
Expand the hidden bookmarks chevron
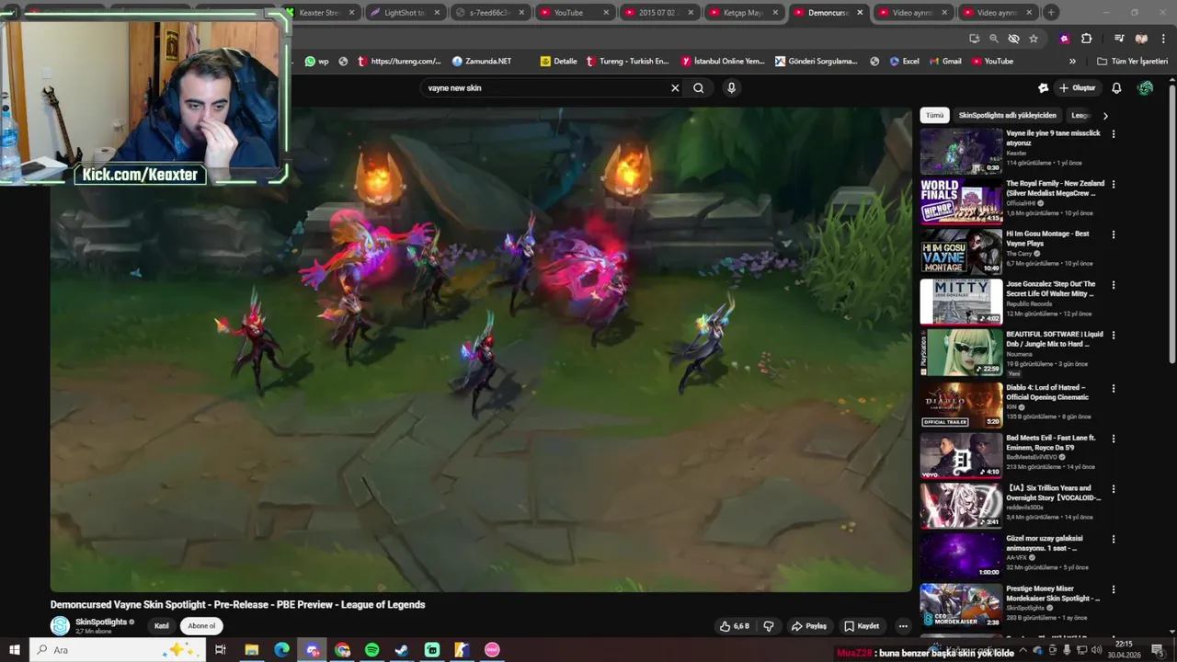tap(1072, 62)
